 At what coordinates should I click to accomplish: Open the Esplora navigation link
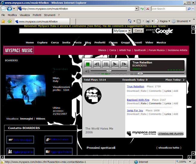[42, 43]
